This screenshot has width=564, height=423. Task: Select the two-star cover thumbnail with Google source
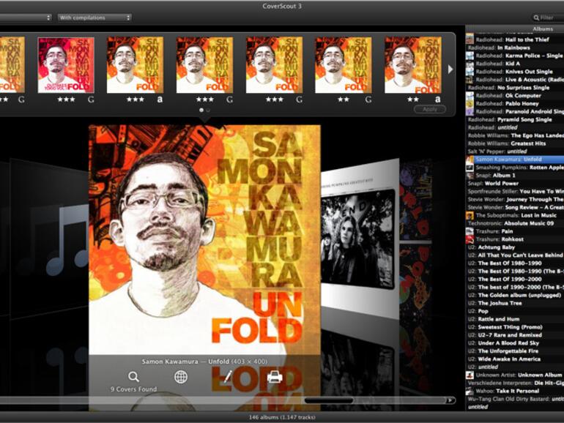(344, 65)
